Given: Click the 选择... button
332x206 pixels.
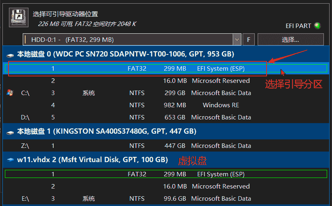Looking at the screenshot, I should click(290, 40).
